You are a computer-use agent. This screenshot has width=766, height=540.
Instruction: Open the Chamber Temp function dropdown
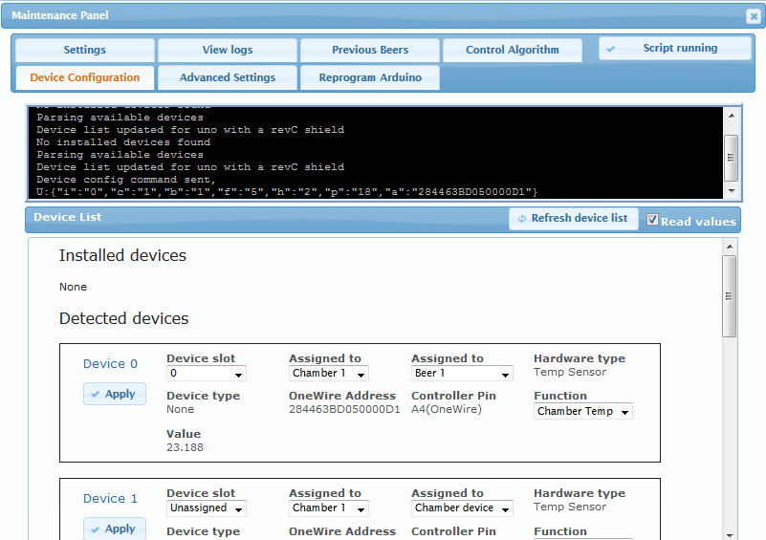(583, 412)
